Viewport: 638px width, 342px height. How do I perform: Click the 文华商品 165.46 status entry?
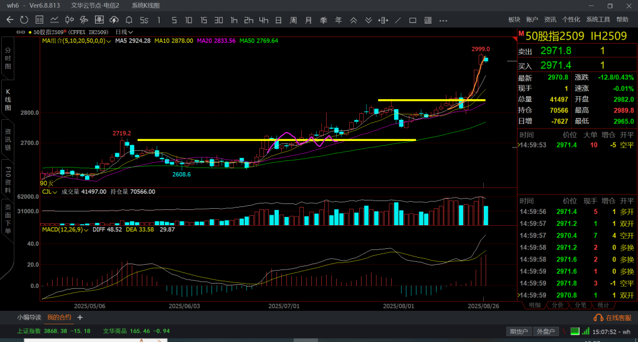[136, 331]
